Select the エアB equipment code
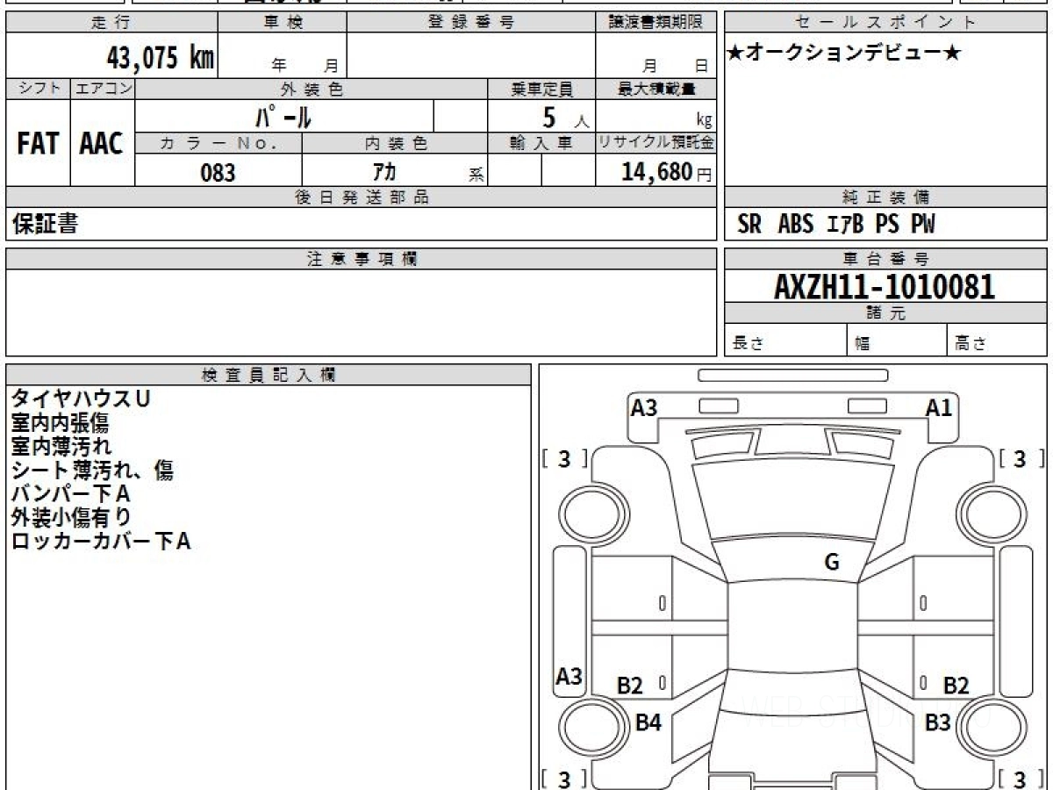1053x790 pixels. click(x=845, y=225)
